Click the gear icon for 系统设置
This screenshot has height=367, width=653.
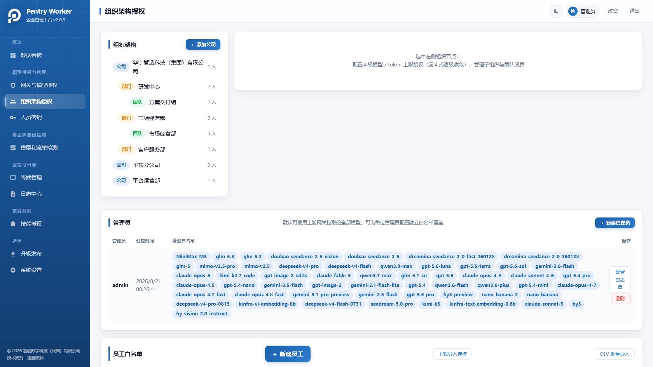point(13,270)
